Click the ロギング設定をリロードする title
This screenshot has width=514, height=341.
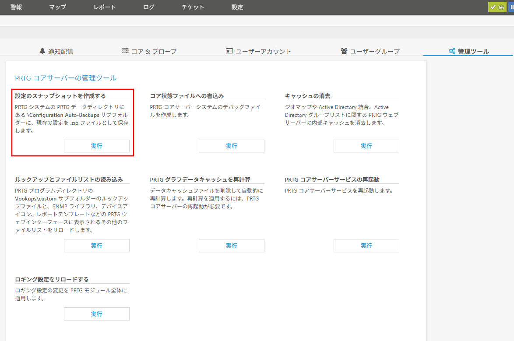click(x=52, y=279)
